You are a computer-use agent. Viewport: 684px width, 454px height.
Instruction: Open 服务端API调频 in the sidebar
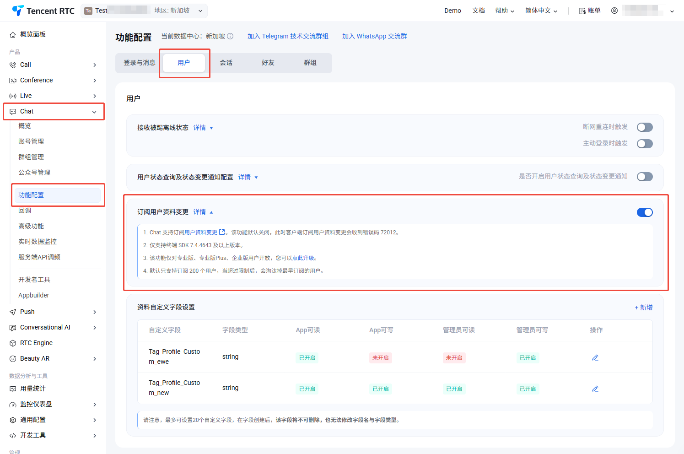39,257
